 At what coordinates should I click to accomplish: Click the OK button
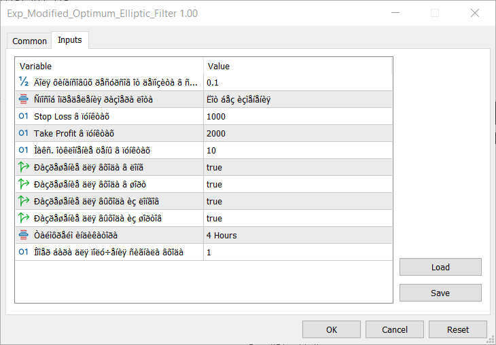point(331,330)
